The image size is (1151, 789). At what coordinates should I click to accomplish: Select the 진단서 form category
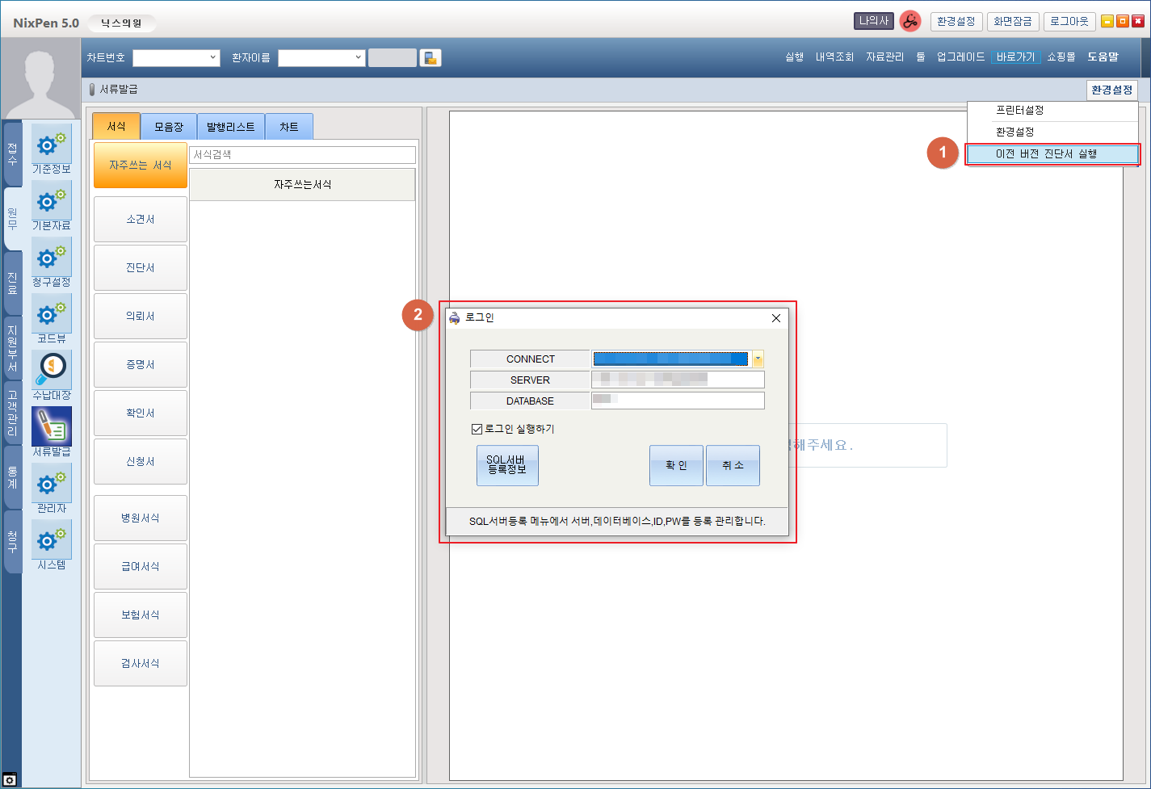(141, 268)
